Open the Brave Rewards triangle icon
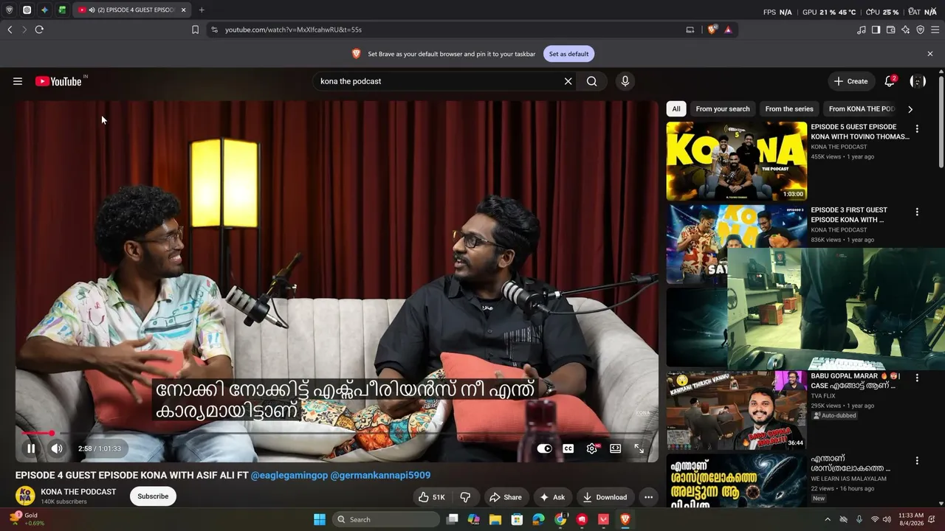 [x=728, y=29]
